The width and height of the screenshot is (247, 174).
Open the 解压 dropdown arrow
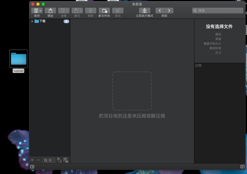pyautogui.click(x=81, y=11)
